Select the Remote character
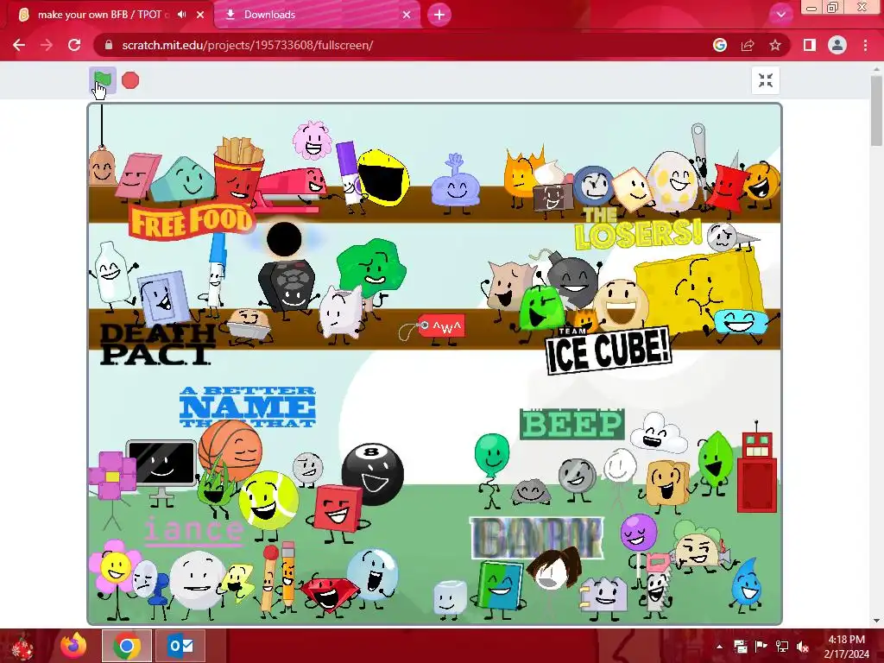884x663 pixels. click(289, 285)
